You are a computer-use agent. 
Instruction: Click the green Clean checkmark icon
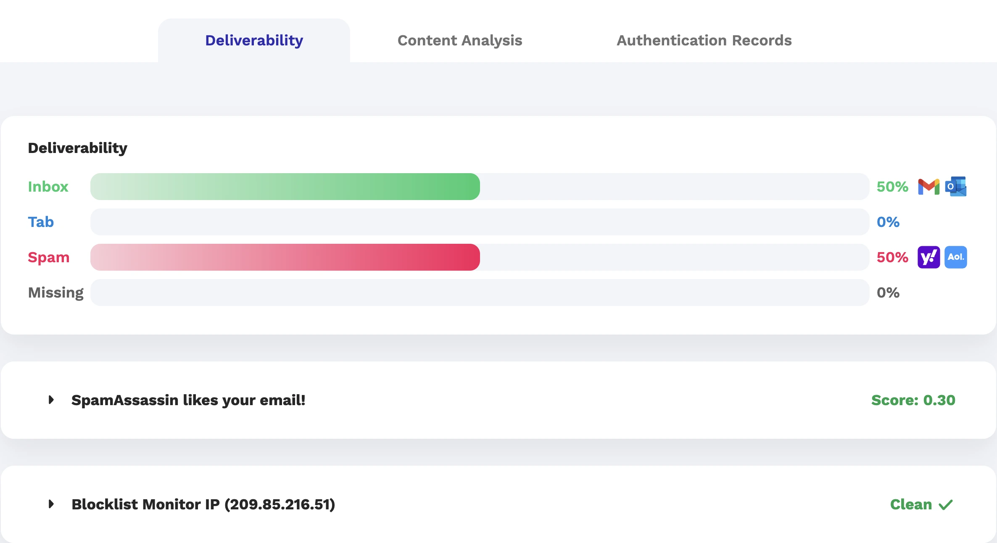[946, 504]
